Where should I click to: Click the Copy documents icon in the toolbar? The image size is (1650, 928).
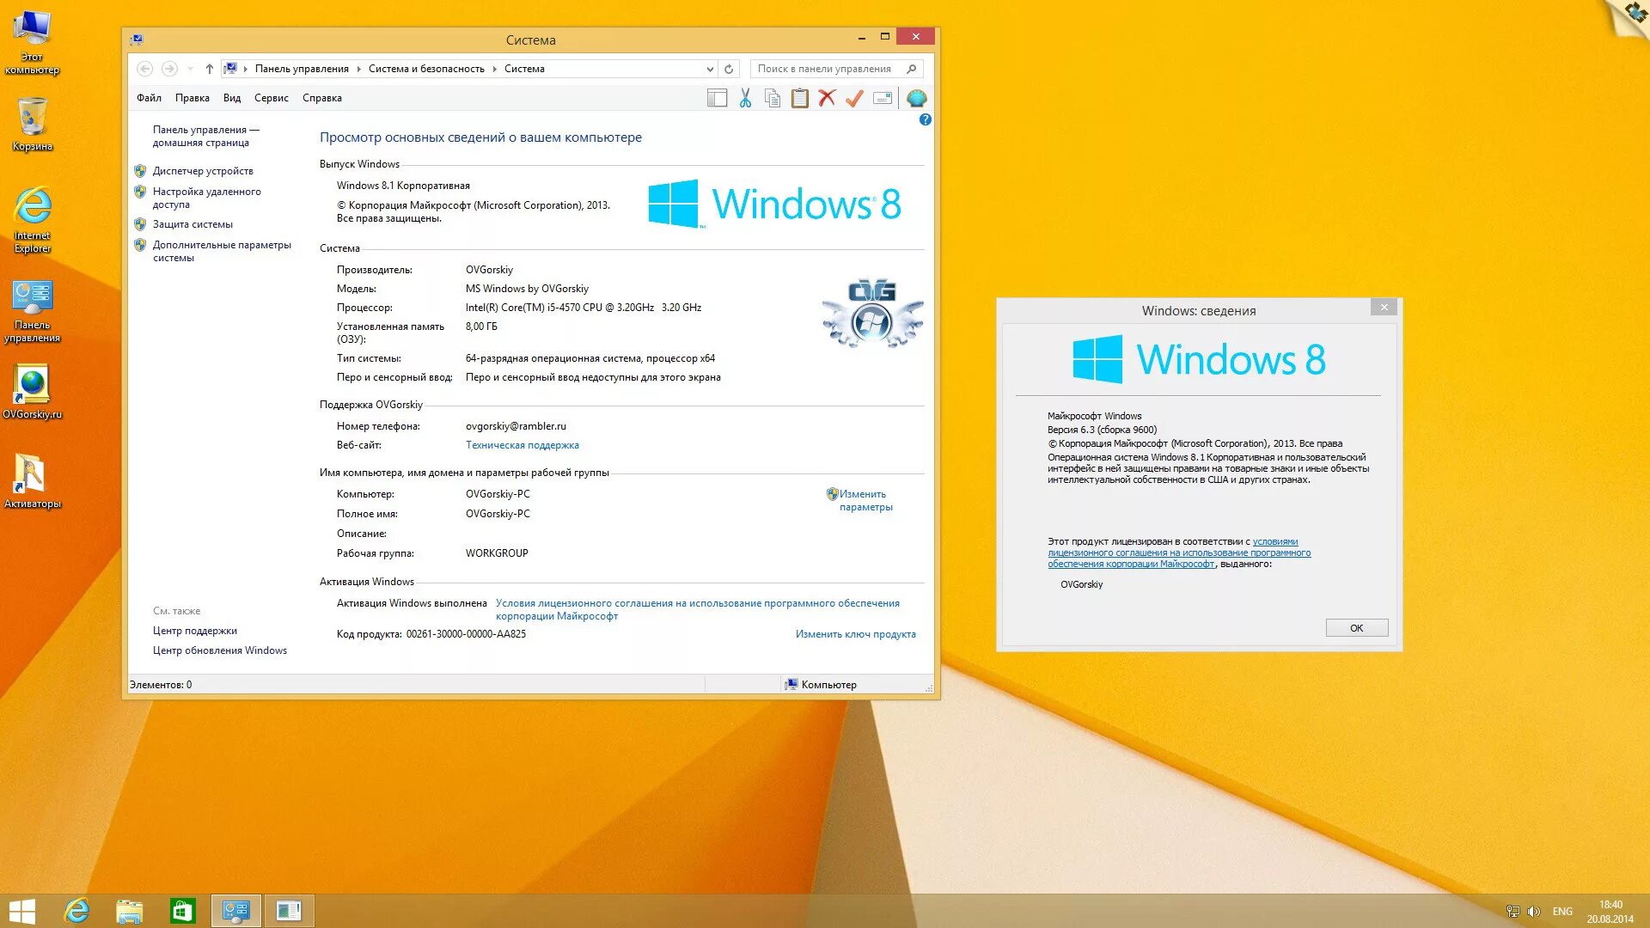(x=772, y=97)
